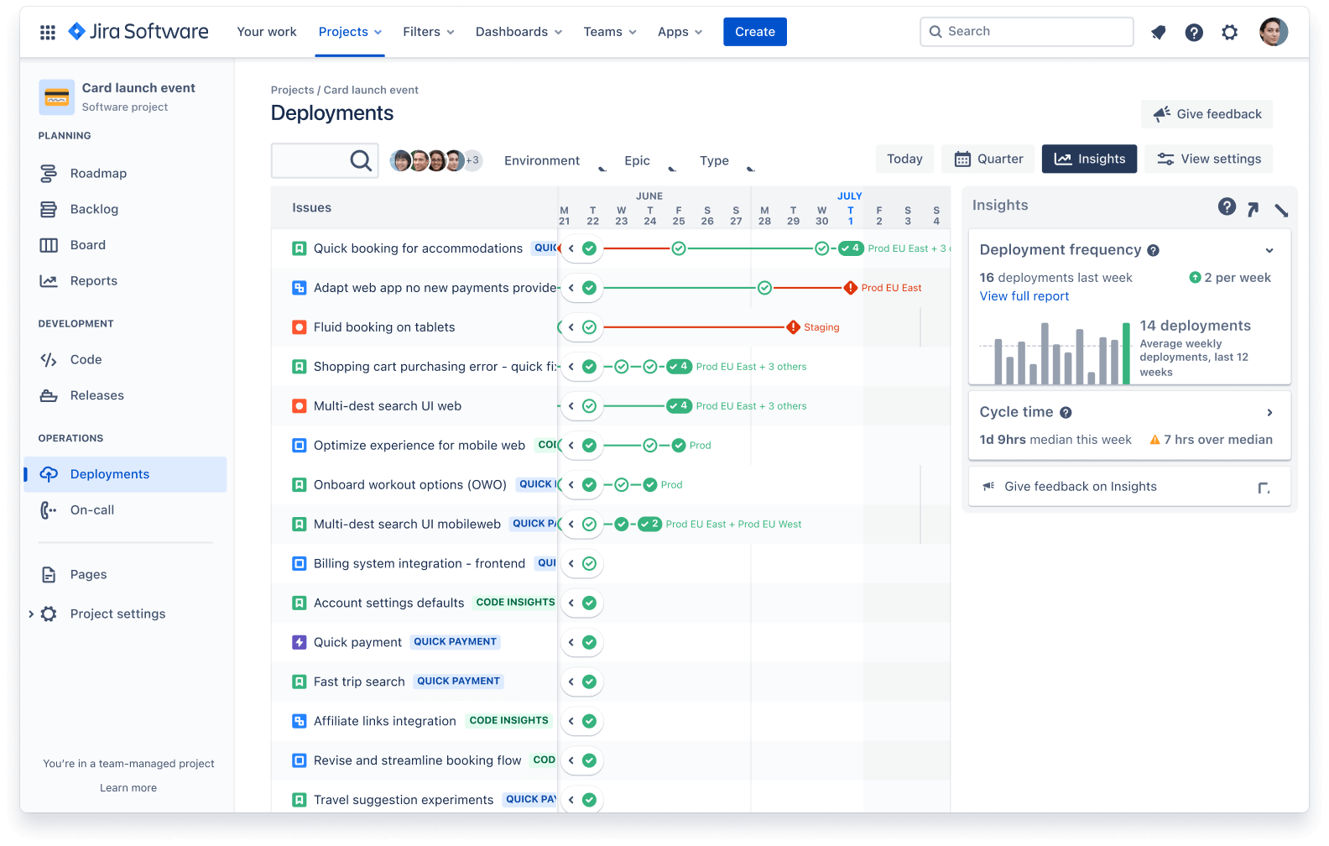Collapse the Deployment frequency section
This screenshot has width=1329, height=846.
1269,250
